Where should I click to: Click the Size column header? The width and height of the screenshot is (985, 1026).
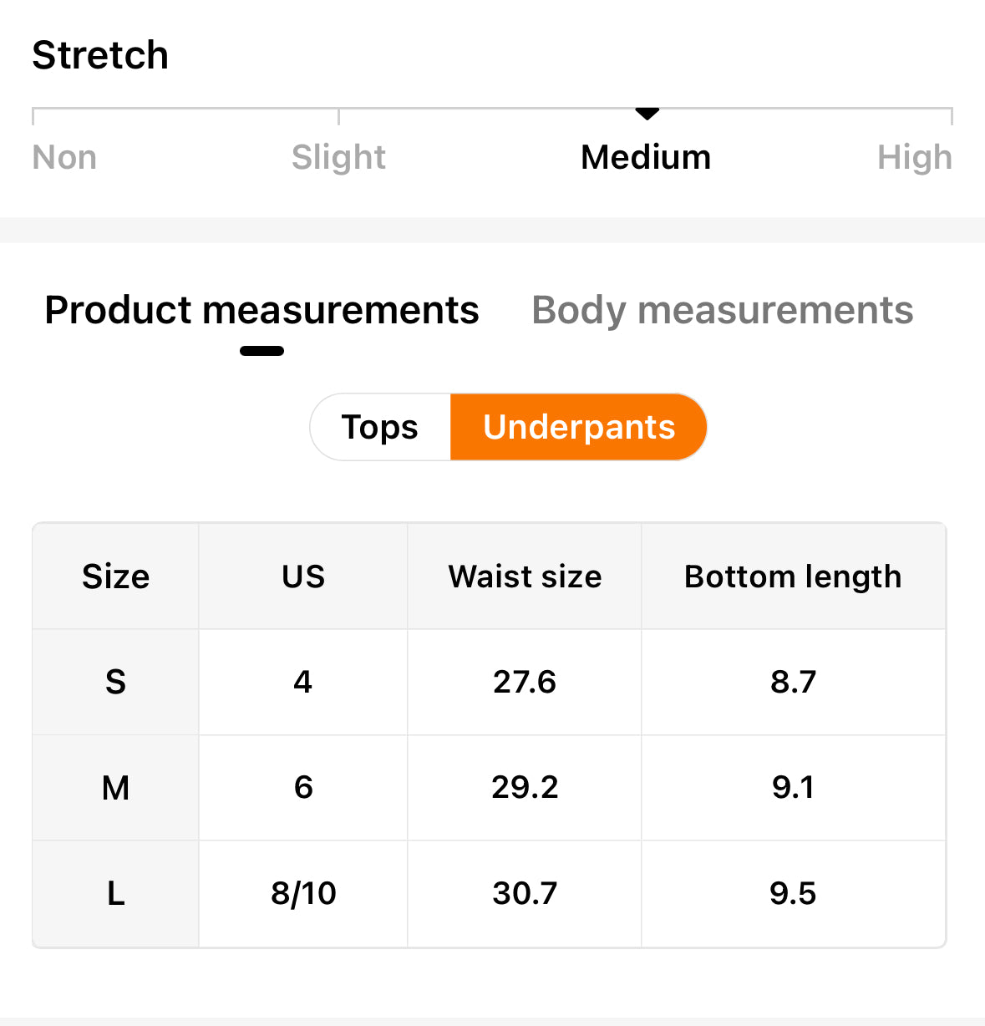[115, 576]
